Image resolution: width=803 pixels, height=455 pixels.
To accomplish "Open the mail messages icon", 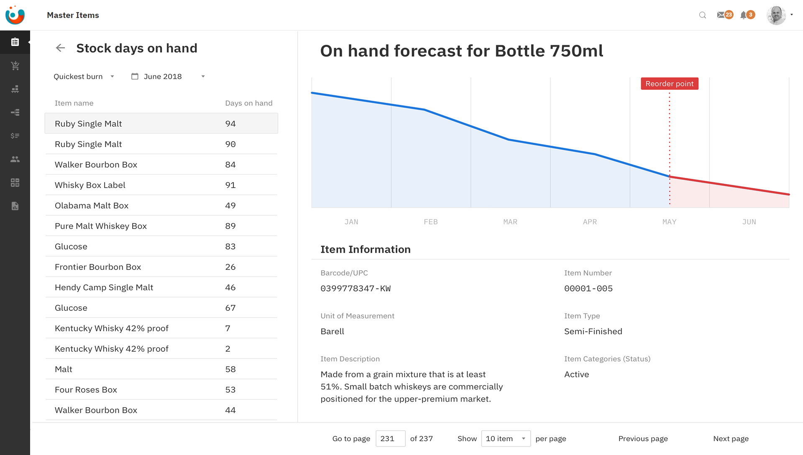I will click(x=721, y=15).
